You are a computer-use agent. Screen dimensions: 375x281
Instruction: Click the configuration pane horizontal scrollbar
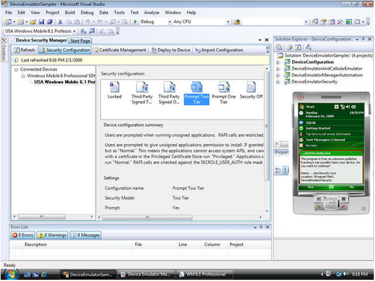click(x=147, y=217)
